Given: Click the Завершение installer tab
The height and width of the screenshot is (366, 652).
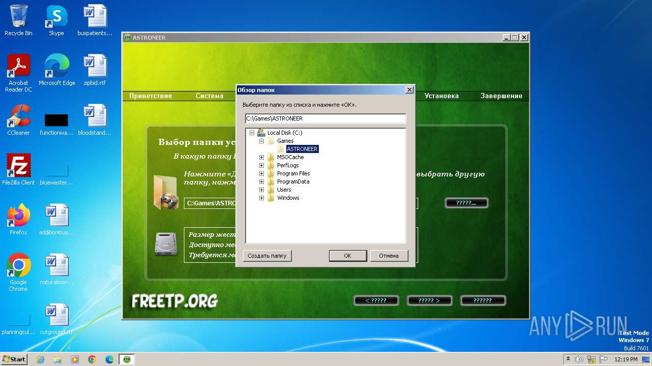Looking at the screenshot, I should coord(501,96).
